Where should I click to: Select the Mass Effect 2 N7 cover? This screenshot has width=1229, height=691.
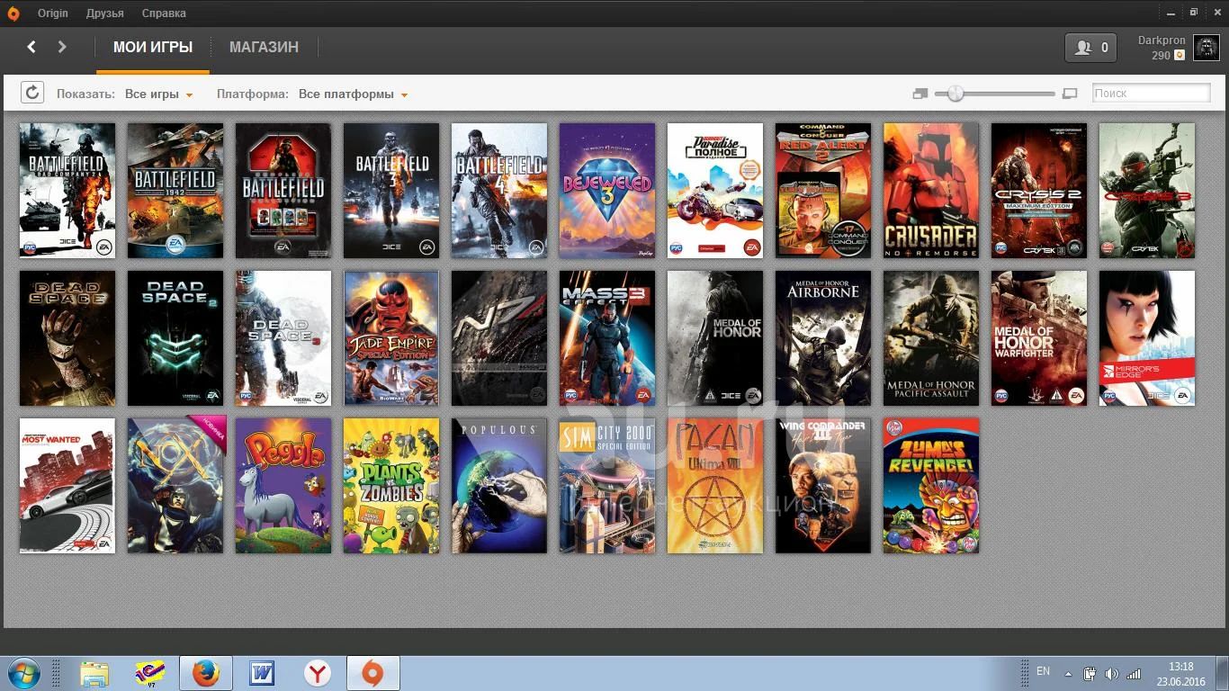click(499, 338)
